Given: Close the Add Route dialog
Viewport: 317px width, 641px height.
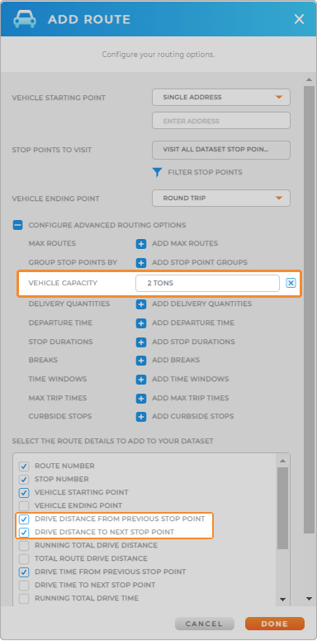Looking at the screenshot, I should pyautogui.click(x=299, y=19).
